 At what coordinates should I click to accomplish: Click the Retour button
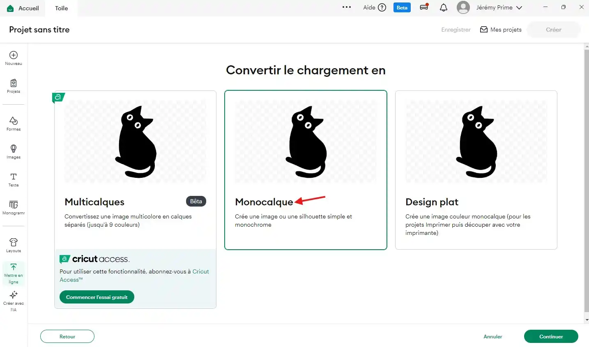click(67, 336)
